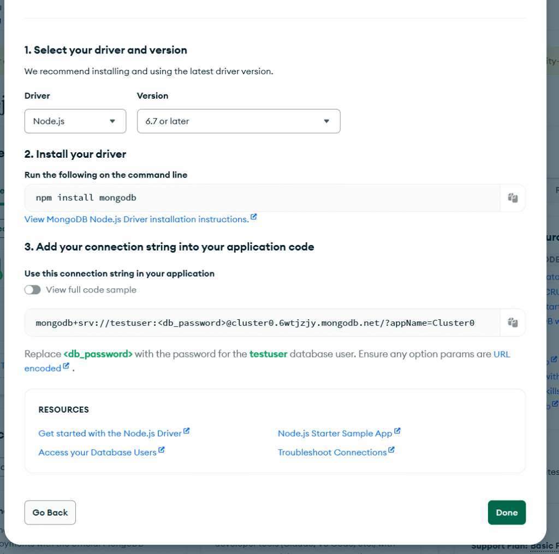
Task: Click external link icon on Get started with Node.js Driver
Action: coord(187,431)
